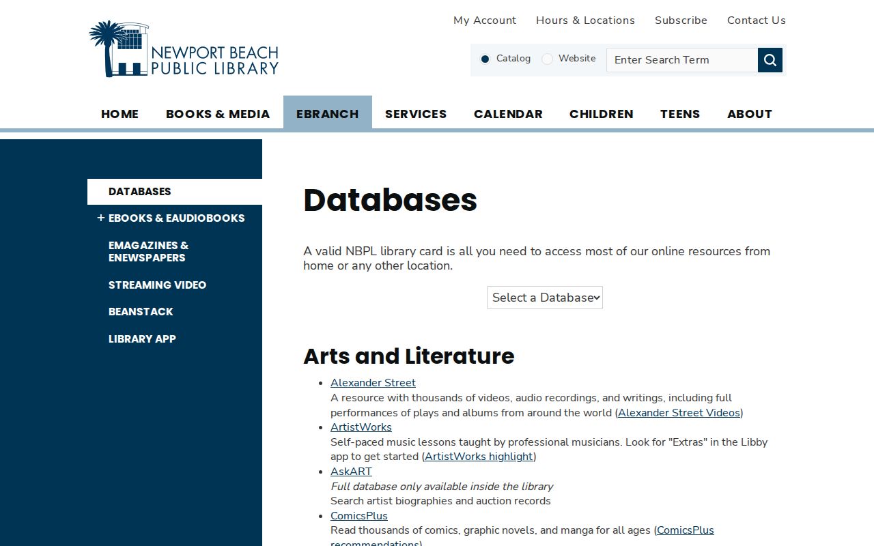Select the Website radio button
Screen dimensions: 874x546
[x=547, y=59]
